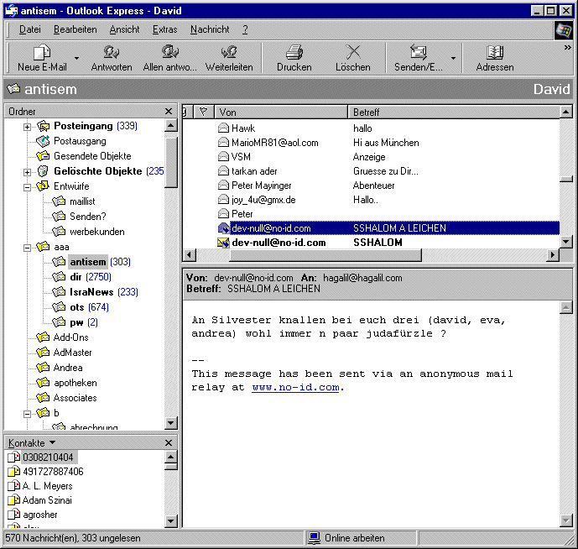Expand the Posteingang folder tree
The image size is (578, 549).
coord(27,126)
